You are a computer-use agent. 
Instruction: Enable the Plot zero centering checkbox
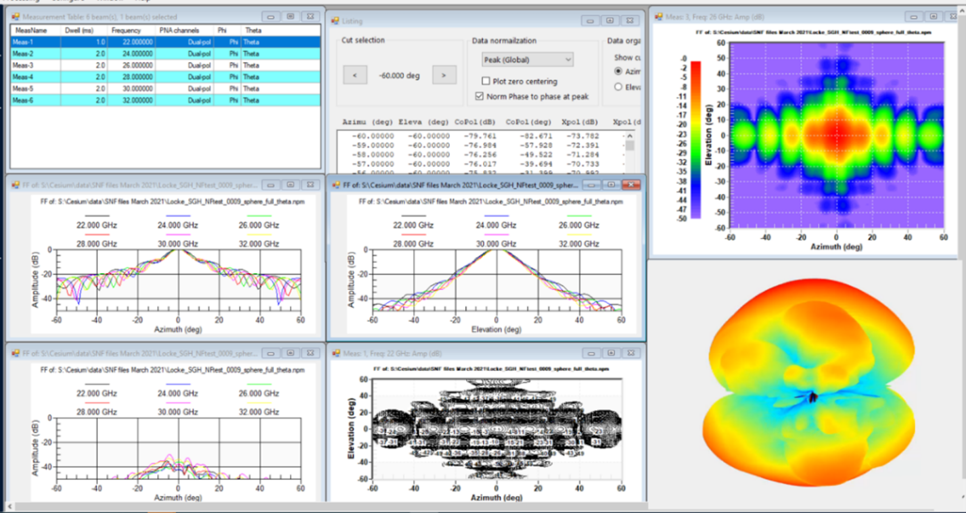pos(486,81)
